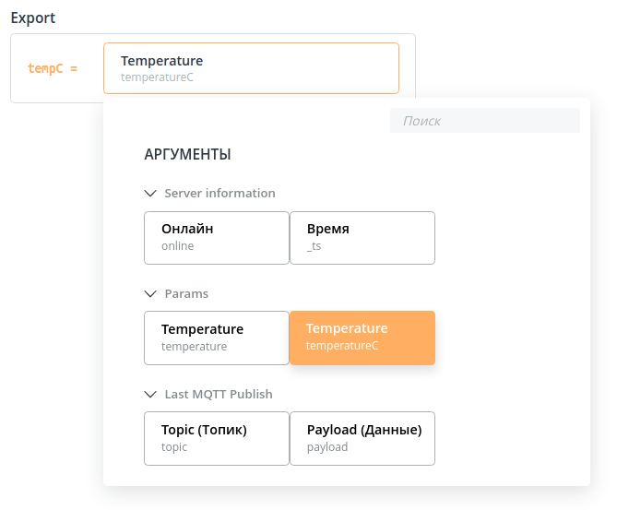Select the Topic (Топик) argument
The image size is (617, 510).
[x=217, y=438]
